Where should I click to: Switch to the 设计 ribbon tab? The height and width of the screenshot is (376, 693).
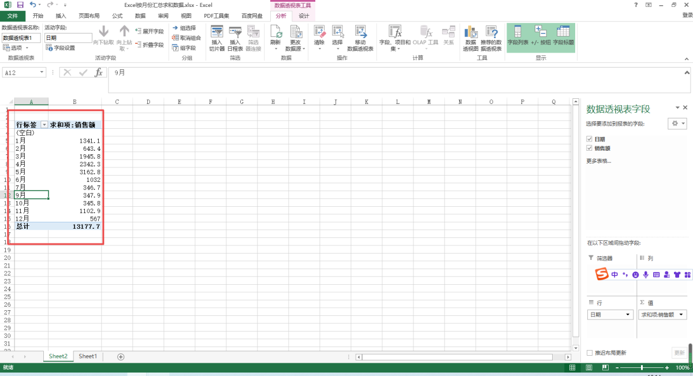[304, 16]
